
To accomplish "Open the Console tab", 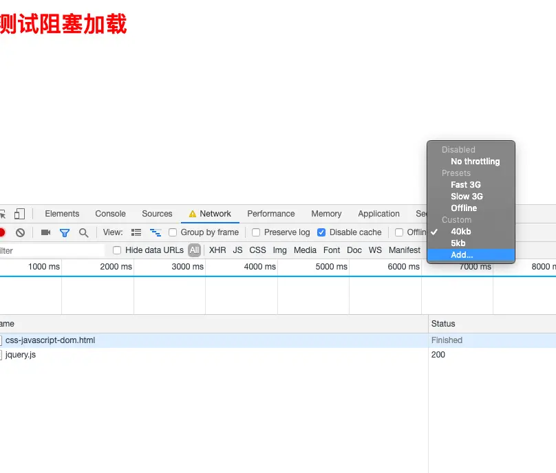I will (x=110, y=214).
